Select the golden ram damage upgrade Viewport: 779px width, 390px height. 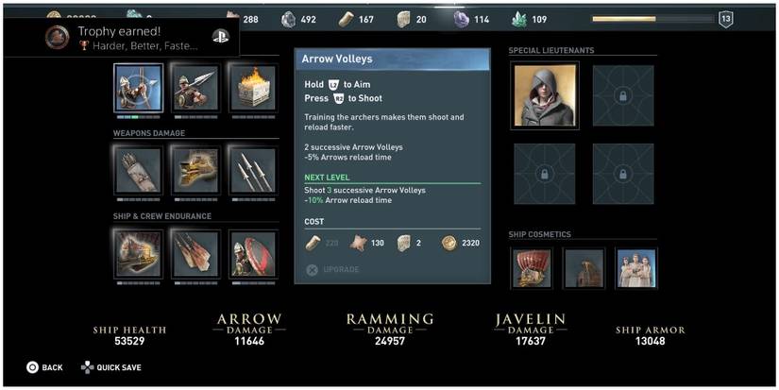coord(195,170)
